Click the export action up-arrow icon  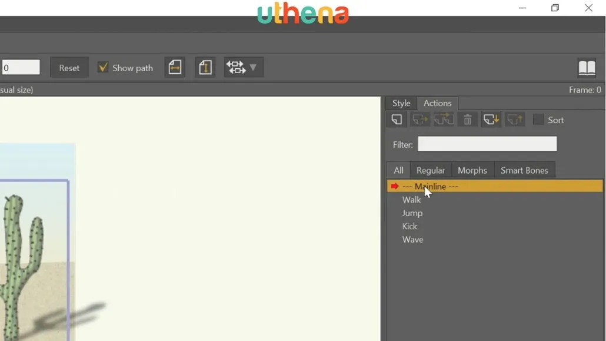pyautogui.click(x=515, y=120)
